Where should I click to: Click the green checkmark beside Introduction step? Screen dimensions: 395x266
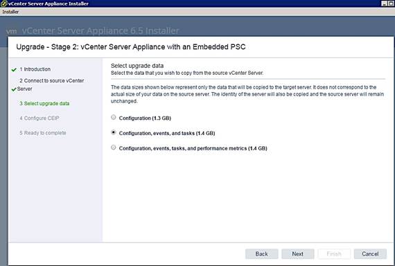coord(14,70)
